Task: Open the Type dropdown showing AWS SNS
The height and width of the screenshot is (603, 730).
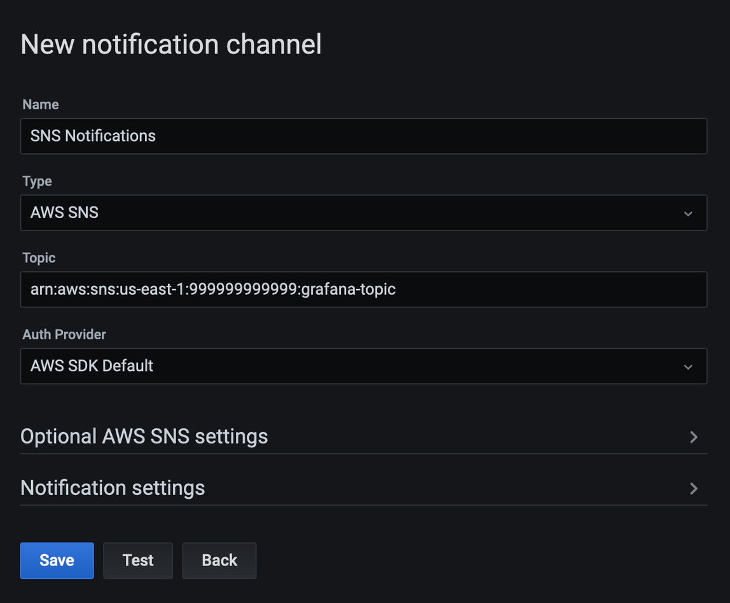Action: point(364,213)
